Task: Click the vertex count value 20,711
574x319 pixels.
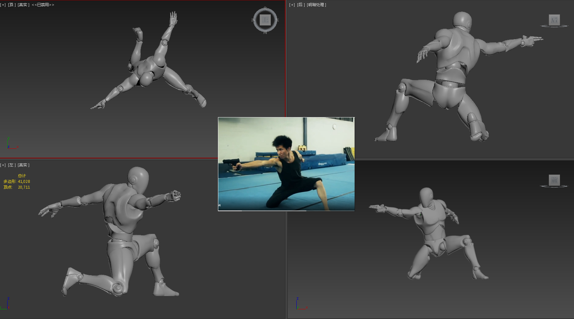Action: (x=24, y=188)
